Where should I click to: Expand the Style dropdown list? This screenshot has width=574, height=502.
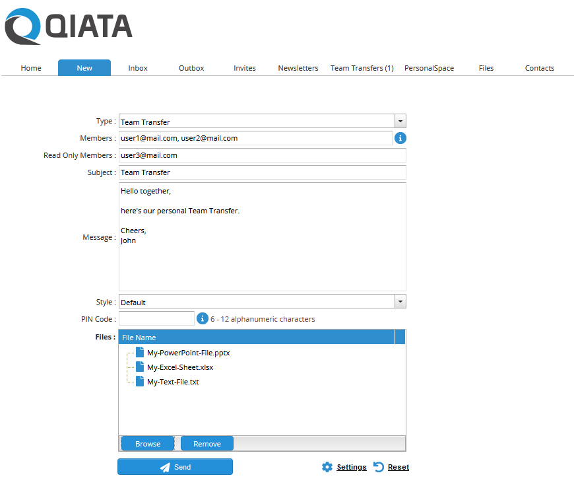click(x=400, y=302)
